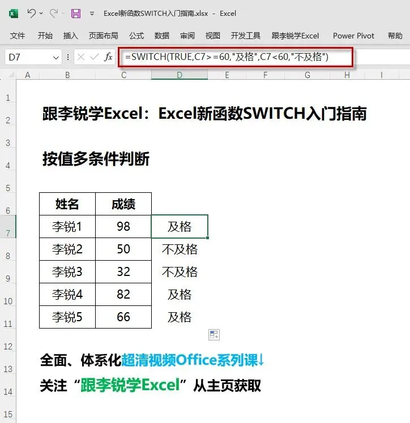Select result cell 不及格 in row 8
Viewport: 410px width, 423px height.
point(180,249)
